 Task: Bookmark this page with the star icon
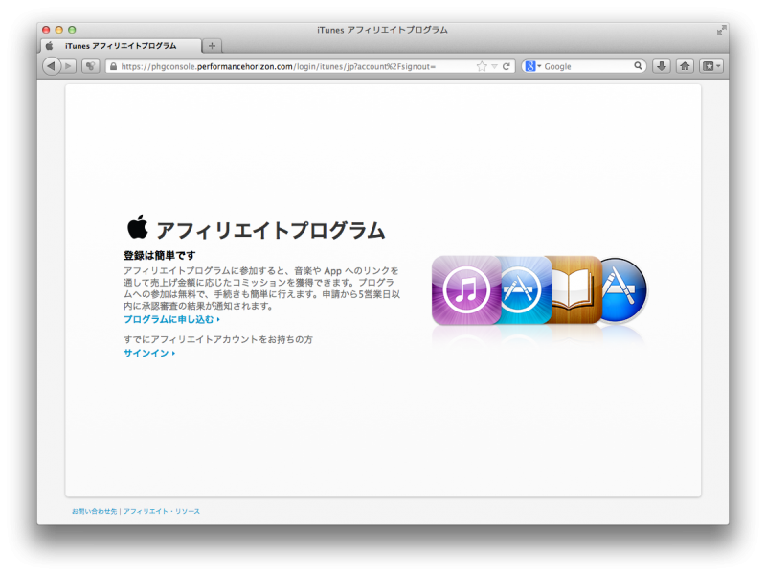(482, 66)
